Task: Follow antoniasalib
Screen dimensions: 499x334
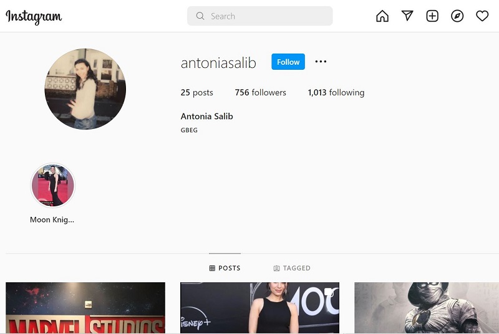Action: 288,62
